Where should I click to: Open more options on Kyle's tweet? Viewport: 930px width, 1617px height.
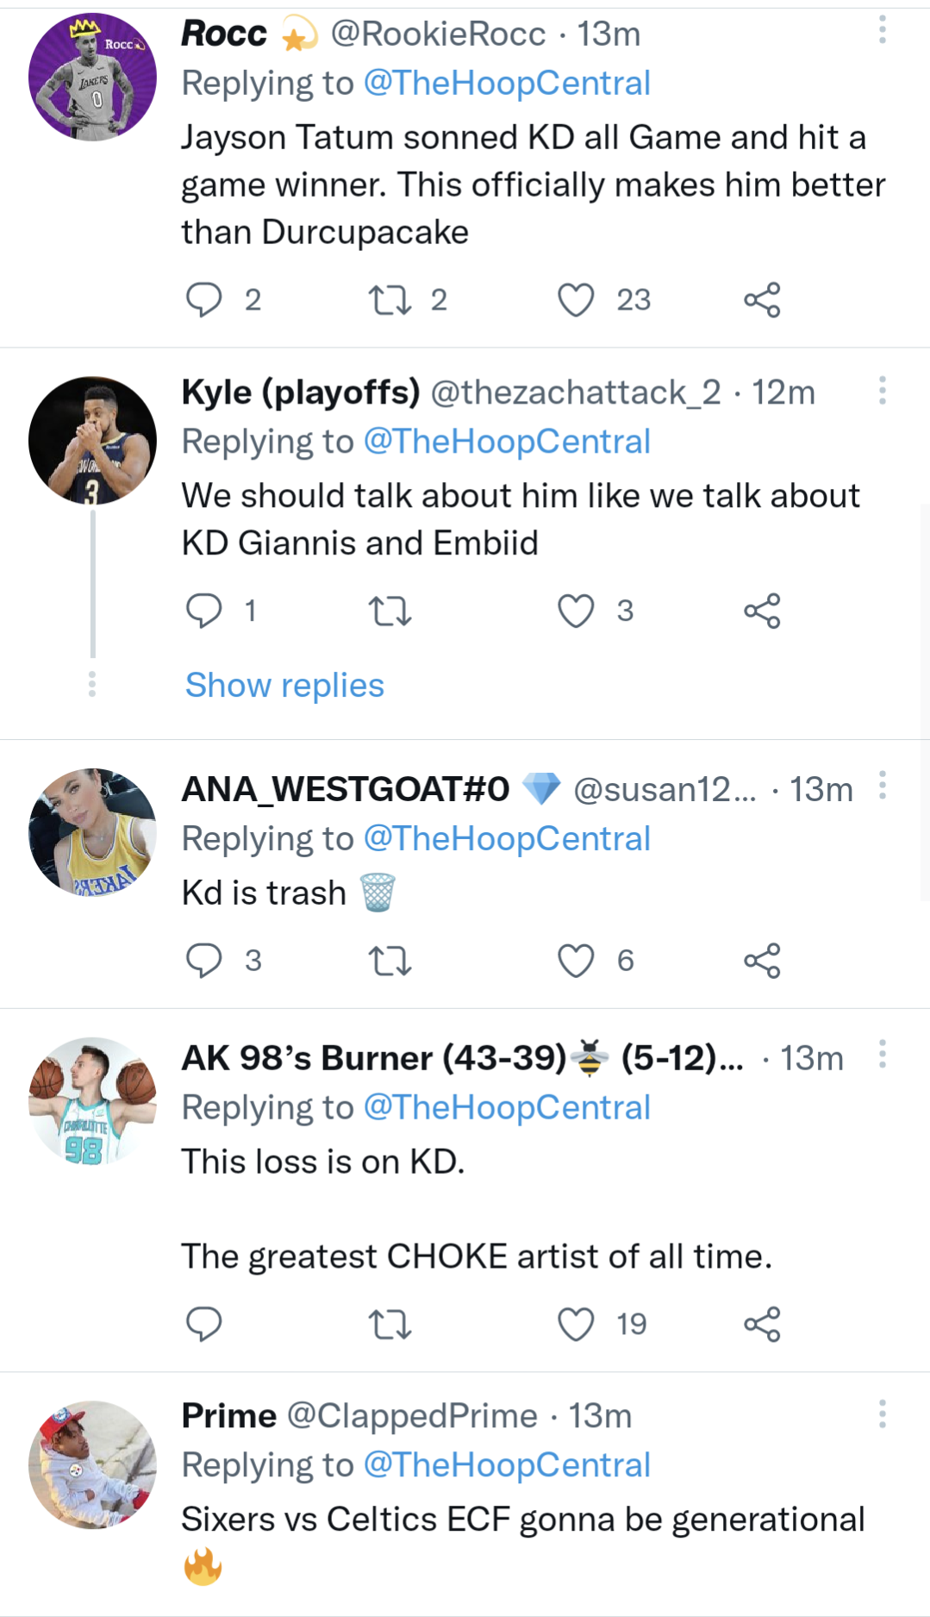882,391
